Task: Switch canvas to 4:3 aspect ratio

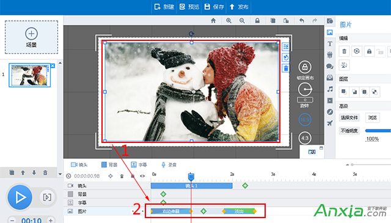Action: (x=305, y=138)
